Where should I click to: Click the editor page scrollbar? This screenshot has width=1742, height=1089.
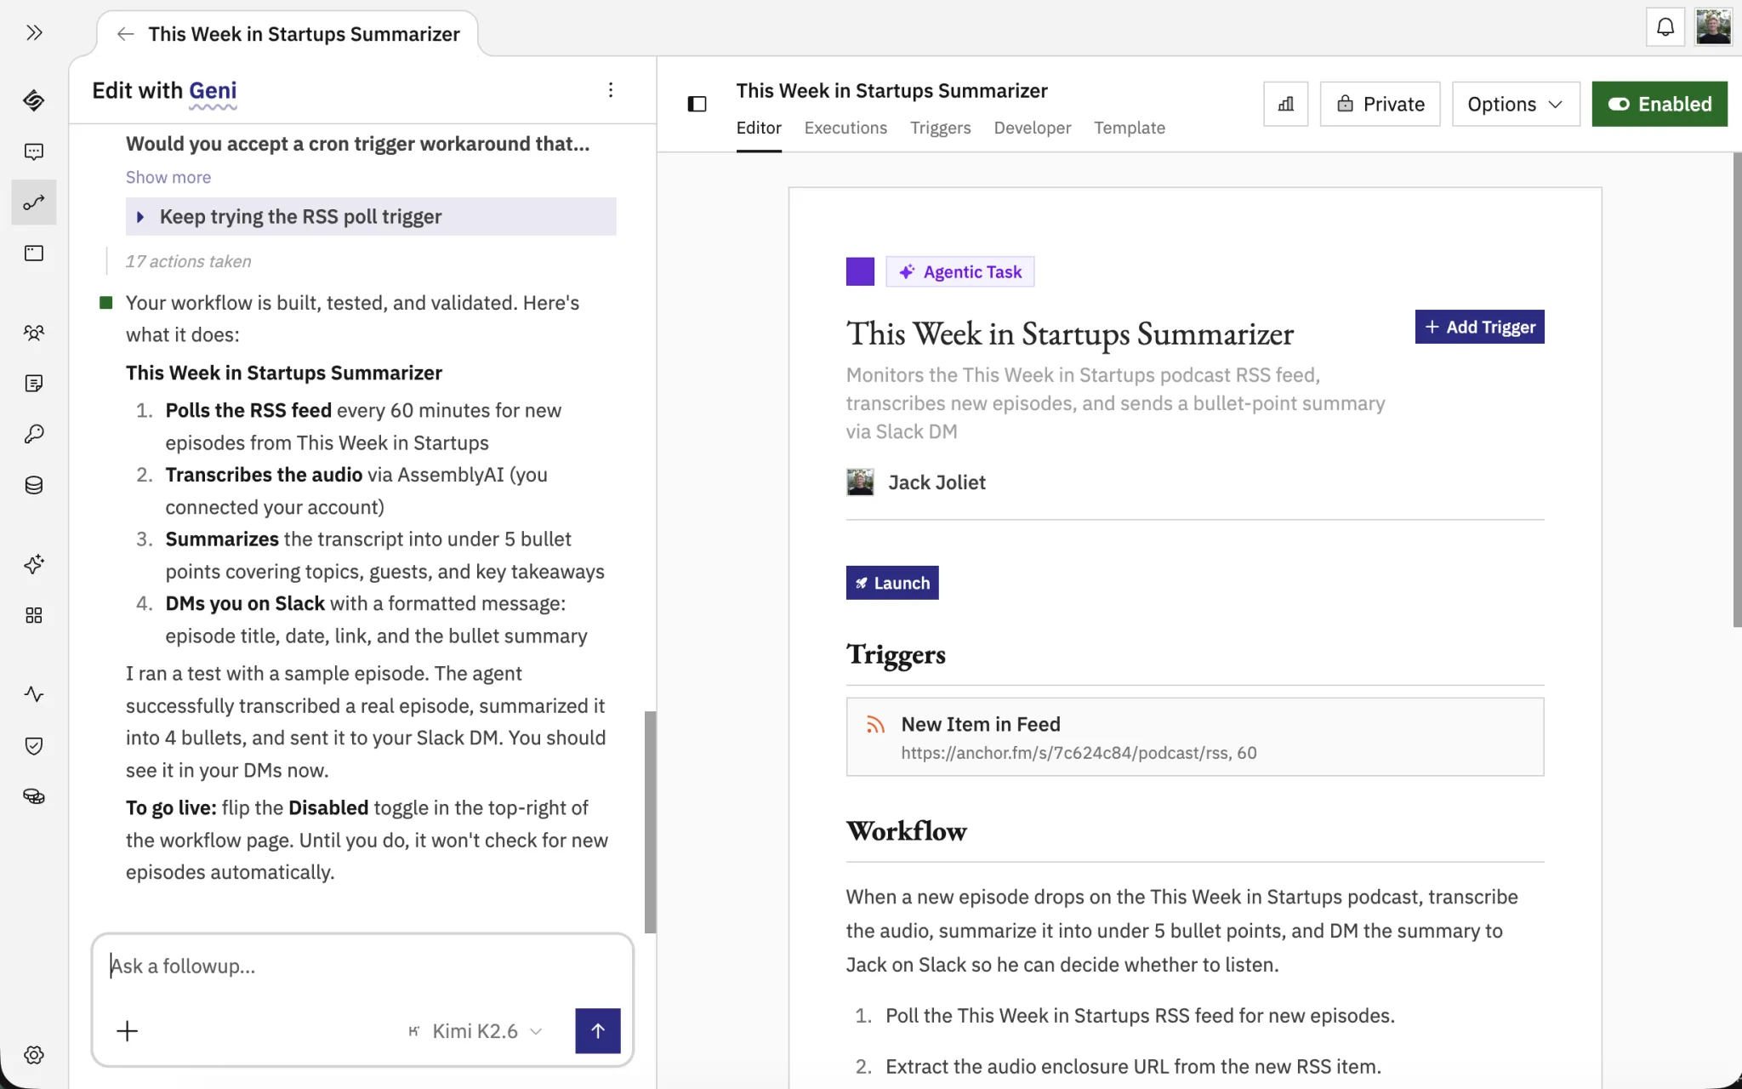click(x=1737, y=390)
